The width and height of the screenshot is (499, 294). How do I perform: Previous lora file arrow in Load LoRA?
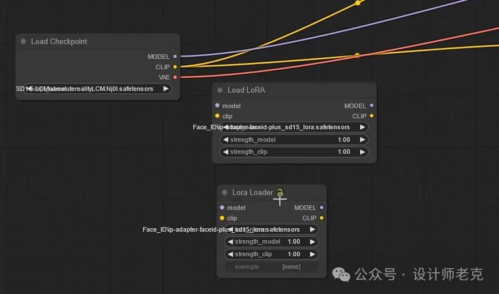coord(225,127)
